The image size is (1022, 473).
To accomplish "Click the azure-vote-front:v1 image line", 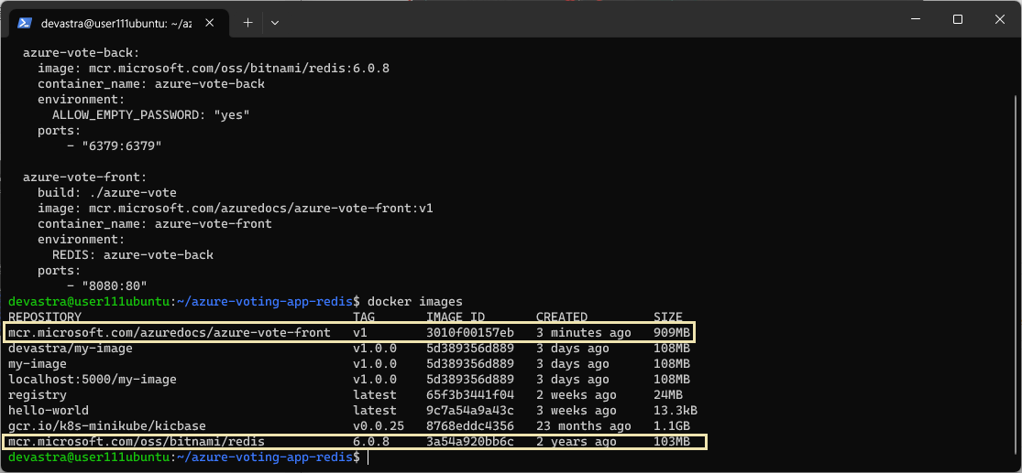I will (x=236, y=209).
